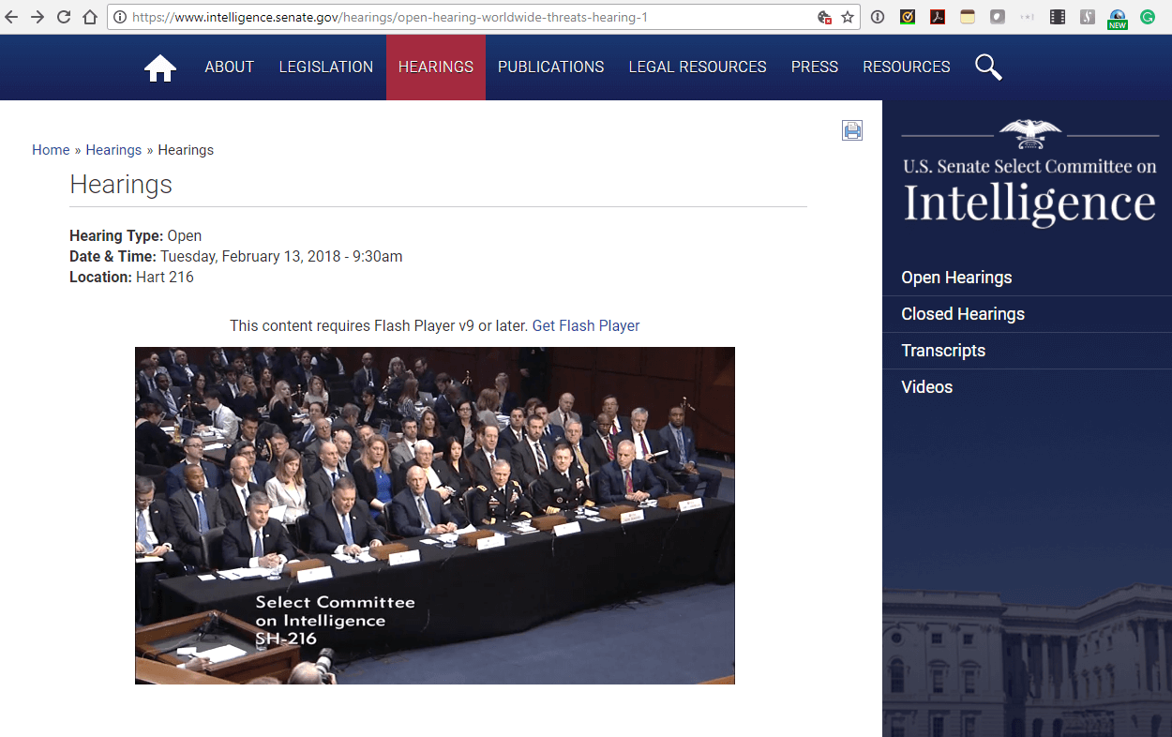
Task: Switch to the PUBLICATIONS section
Action: [x=550, y=67]
